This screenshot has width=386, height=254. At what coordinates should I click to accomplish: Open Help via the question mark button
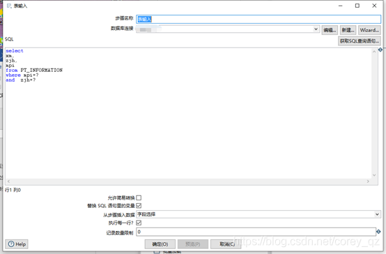tap(17, 244)
